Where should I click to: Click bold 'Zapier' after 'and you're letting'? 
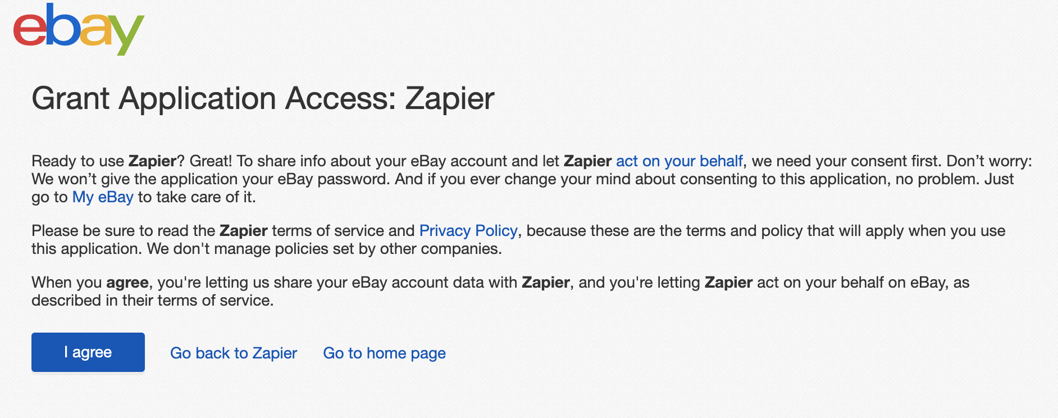pyautogui.click(x=728, y=283)
